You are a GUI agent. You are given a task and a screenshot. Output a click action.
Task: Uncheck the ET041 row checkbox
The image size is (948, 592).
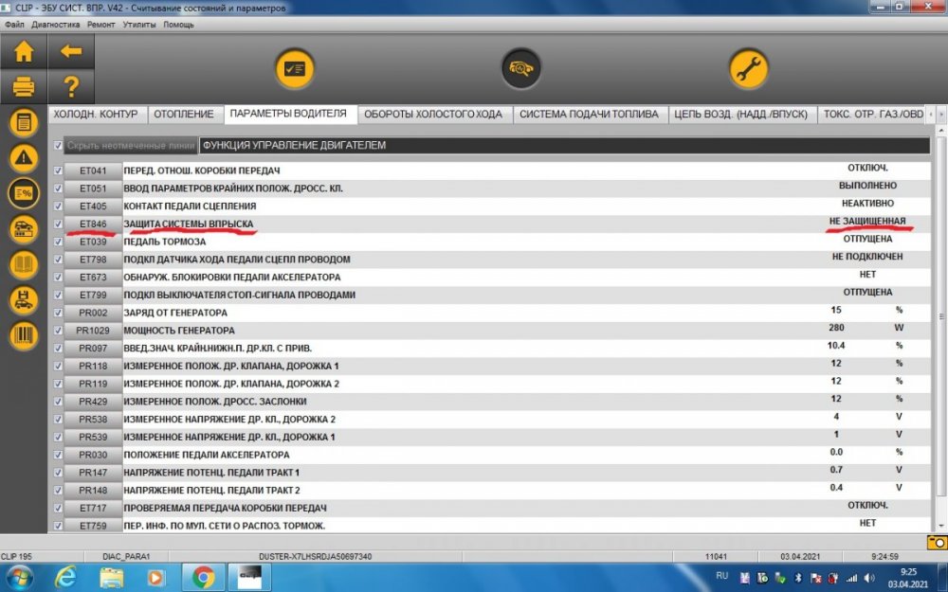pyautogui.click(x=58, y=170)
